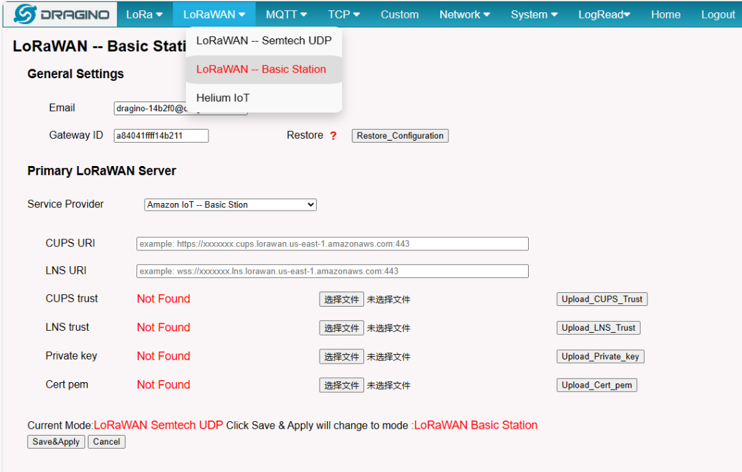Collapse the LoRaWAN dropdown menu
The image size is (742, 472).
[215, 14]
